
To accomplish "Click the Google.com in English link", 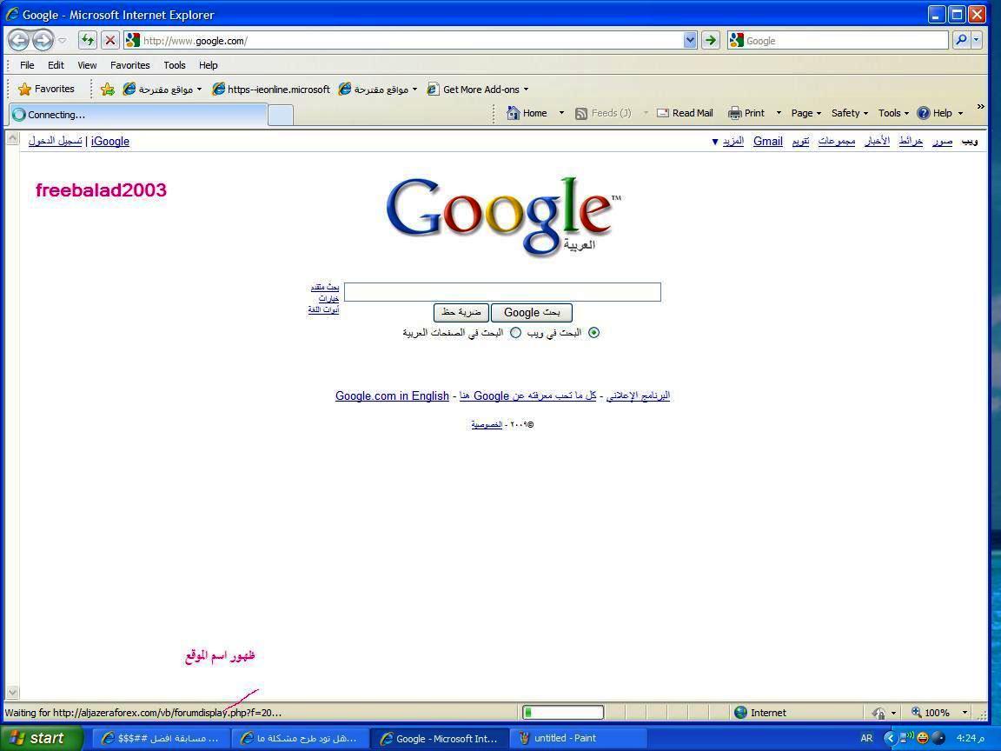I will coord(392,396).
